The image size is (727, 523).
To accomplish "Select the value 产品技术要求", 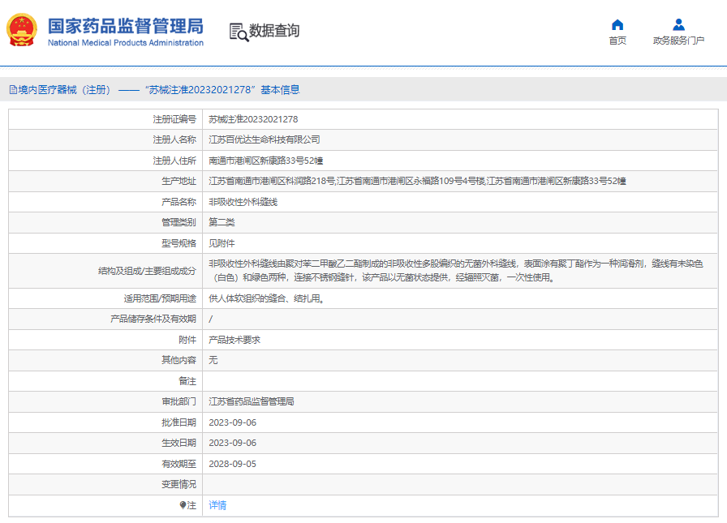I will click(234, 340).
